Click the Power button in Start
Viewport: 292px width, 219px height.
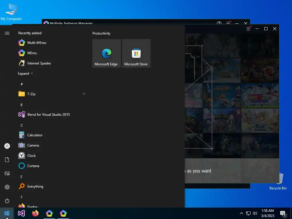(x=7, y=201)
